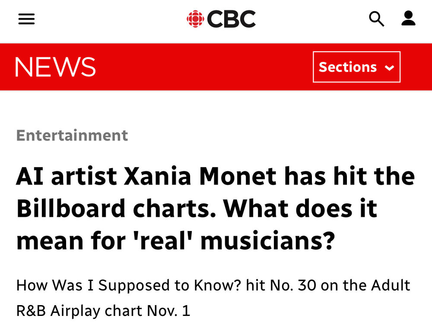Click 'Xania Monet' name in the headline
The width and height of the screenshot is (432, 328).
[x=200, y=176]
